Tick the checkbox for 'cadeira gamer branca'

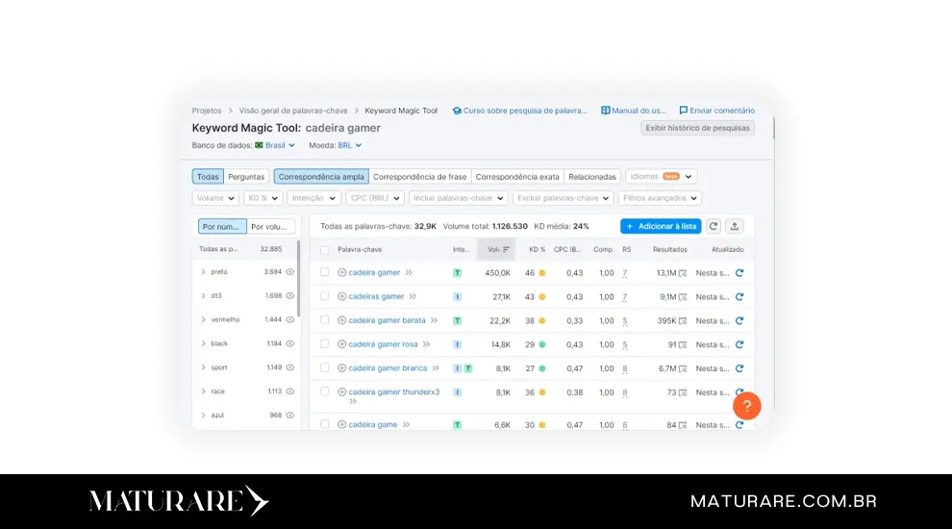(x=325, y=367)
